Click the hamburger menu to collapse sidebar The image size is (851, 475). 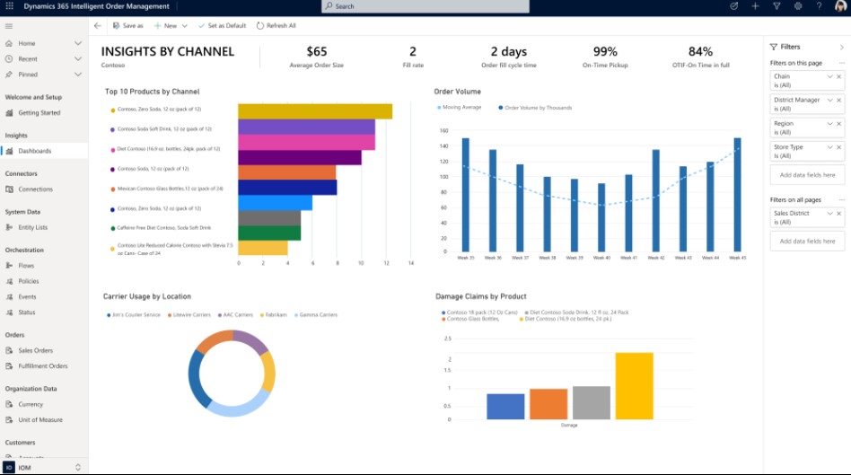pos(9,26)
